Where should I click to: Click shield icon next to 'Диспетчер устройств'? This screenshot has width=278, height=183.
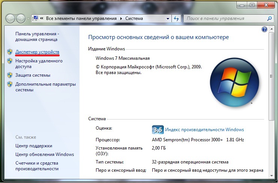coord(10,52)
